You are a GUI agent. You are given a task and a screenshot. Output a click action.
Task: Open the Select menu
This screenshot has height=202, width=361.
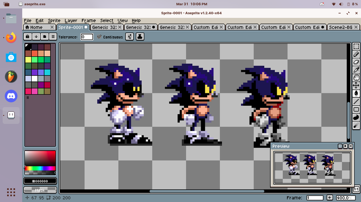[x=107, y=21]
